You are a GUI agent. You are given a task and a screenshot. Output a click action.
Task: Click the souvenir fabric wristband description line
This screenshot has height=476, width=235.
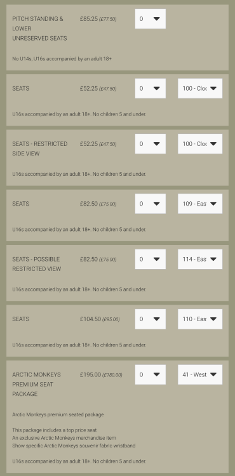click(x=74, y=446)
